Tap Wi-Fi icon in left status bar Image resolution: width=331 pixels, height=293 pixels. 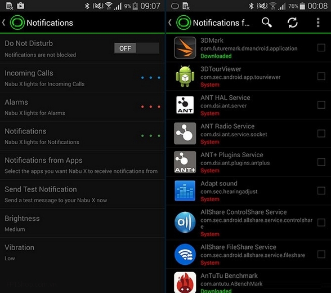point(109,6)
